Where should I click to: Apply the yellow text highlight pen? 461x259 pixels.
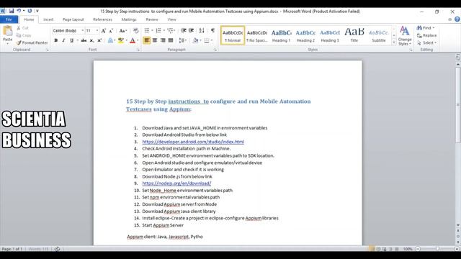click(120, 40)
